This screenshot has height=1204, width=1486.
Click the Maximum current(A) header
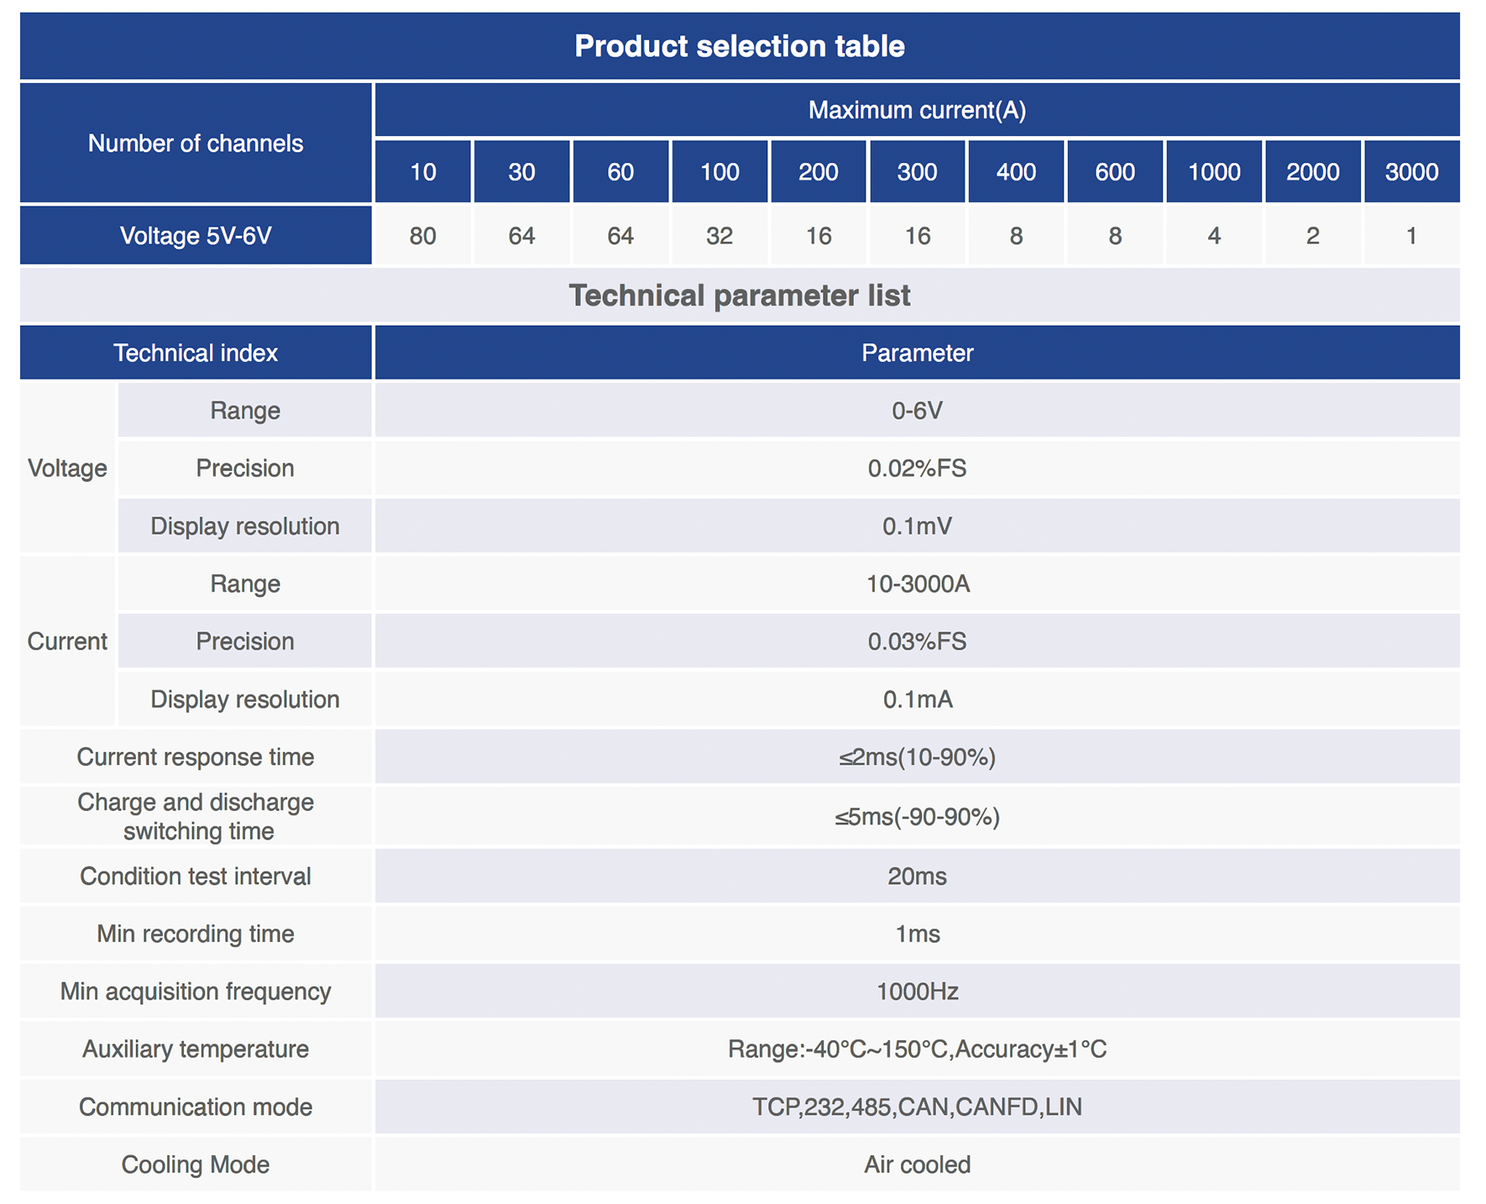point(917,110)
